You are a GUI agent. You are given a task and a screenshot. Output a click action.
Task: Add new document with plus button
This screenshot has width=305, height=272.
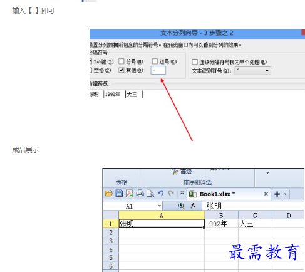pyautogui.click(x=277, y=194)
